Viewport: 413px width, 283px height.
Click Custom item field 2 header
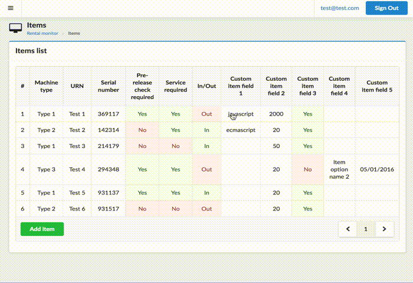tap(276, 86)
